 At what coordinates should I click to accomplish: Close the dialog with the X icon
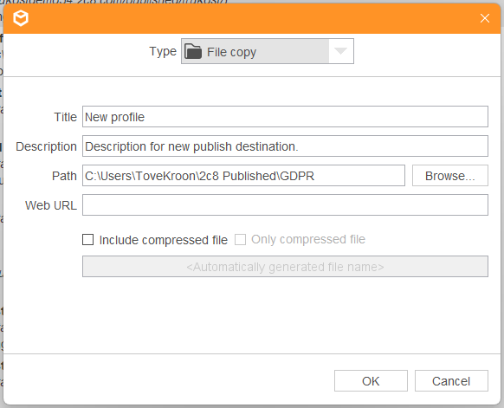coord(485,18)
